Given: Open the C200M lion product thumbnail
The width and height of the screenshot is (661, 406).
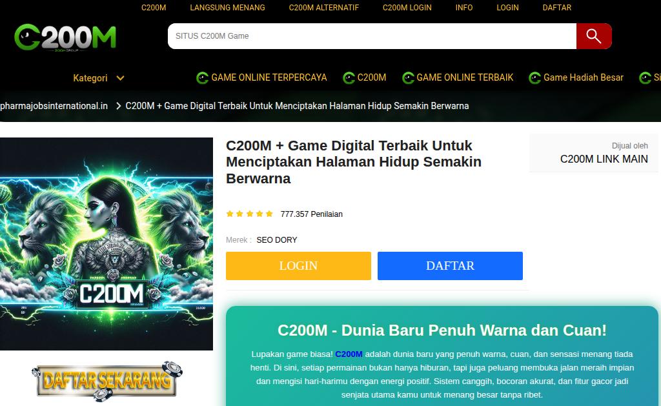Looking at the screenshot, I should point(107,244).
